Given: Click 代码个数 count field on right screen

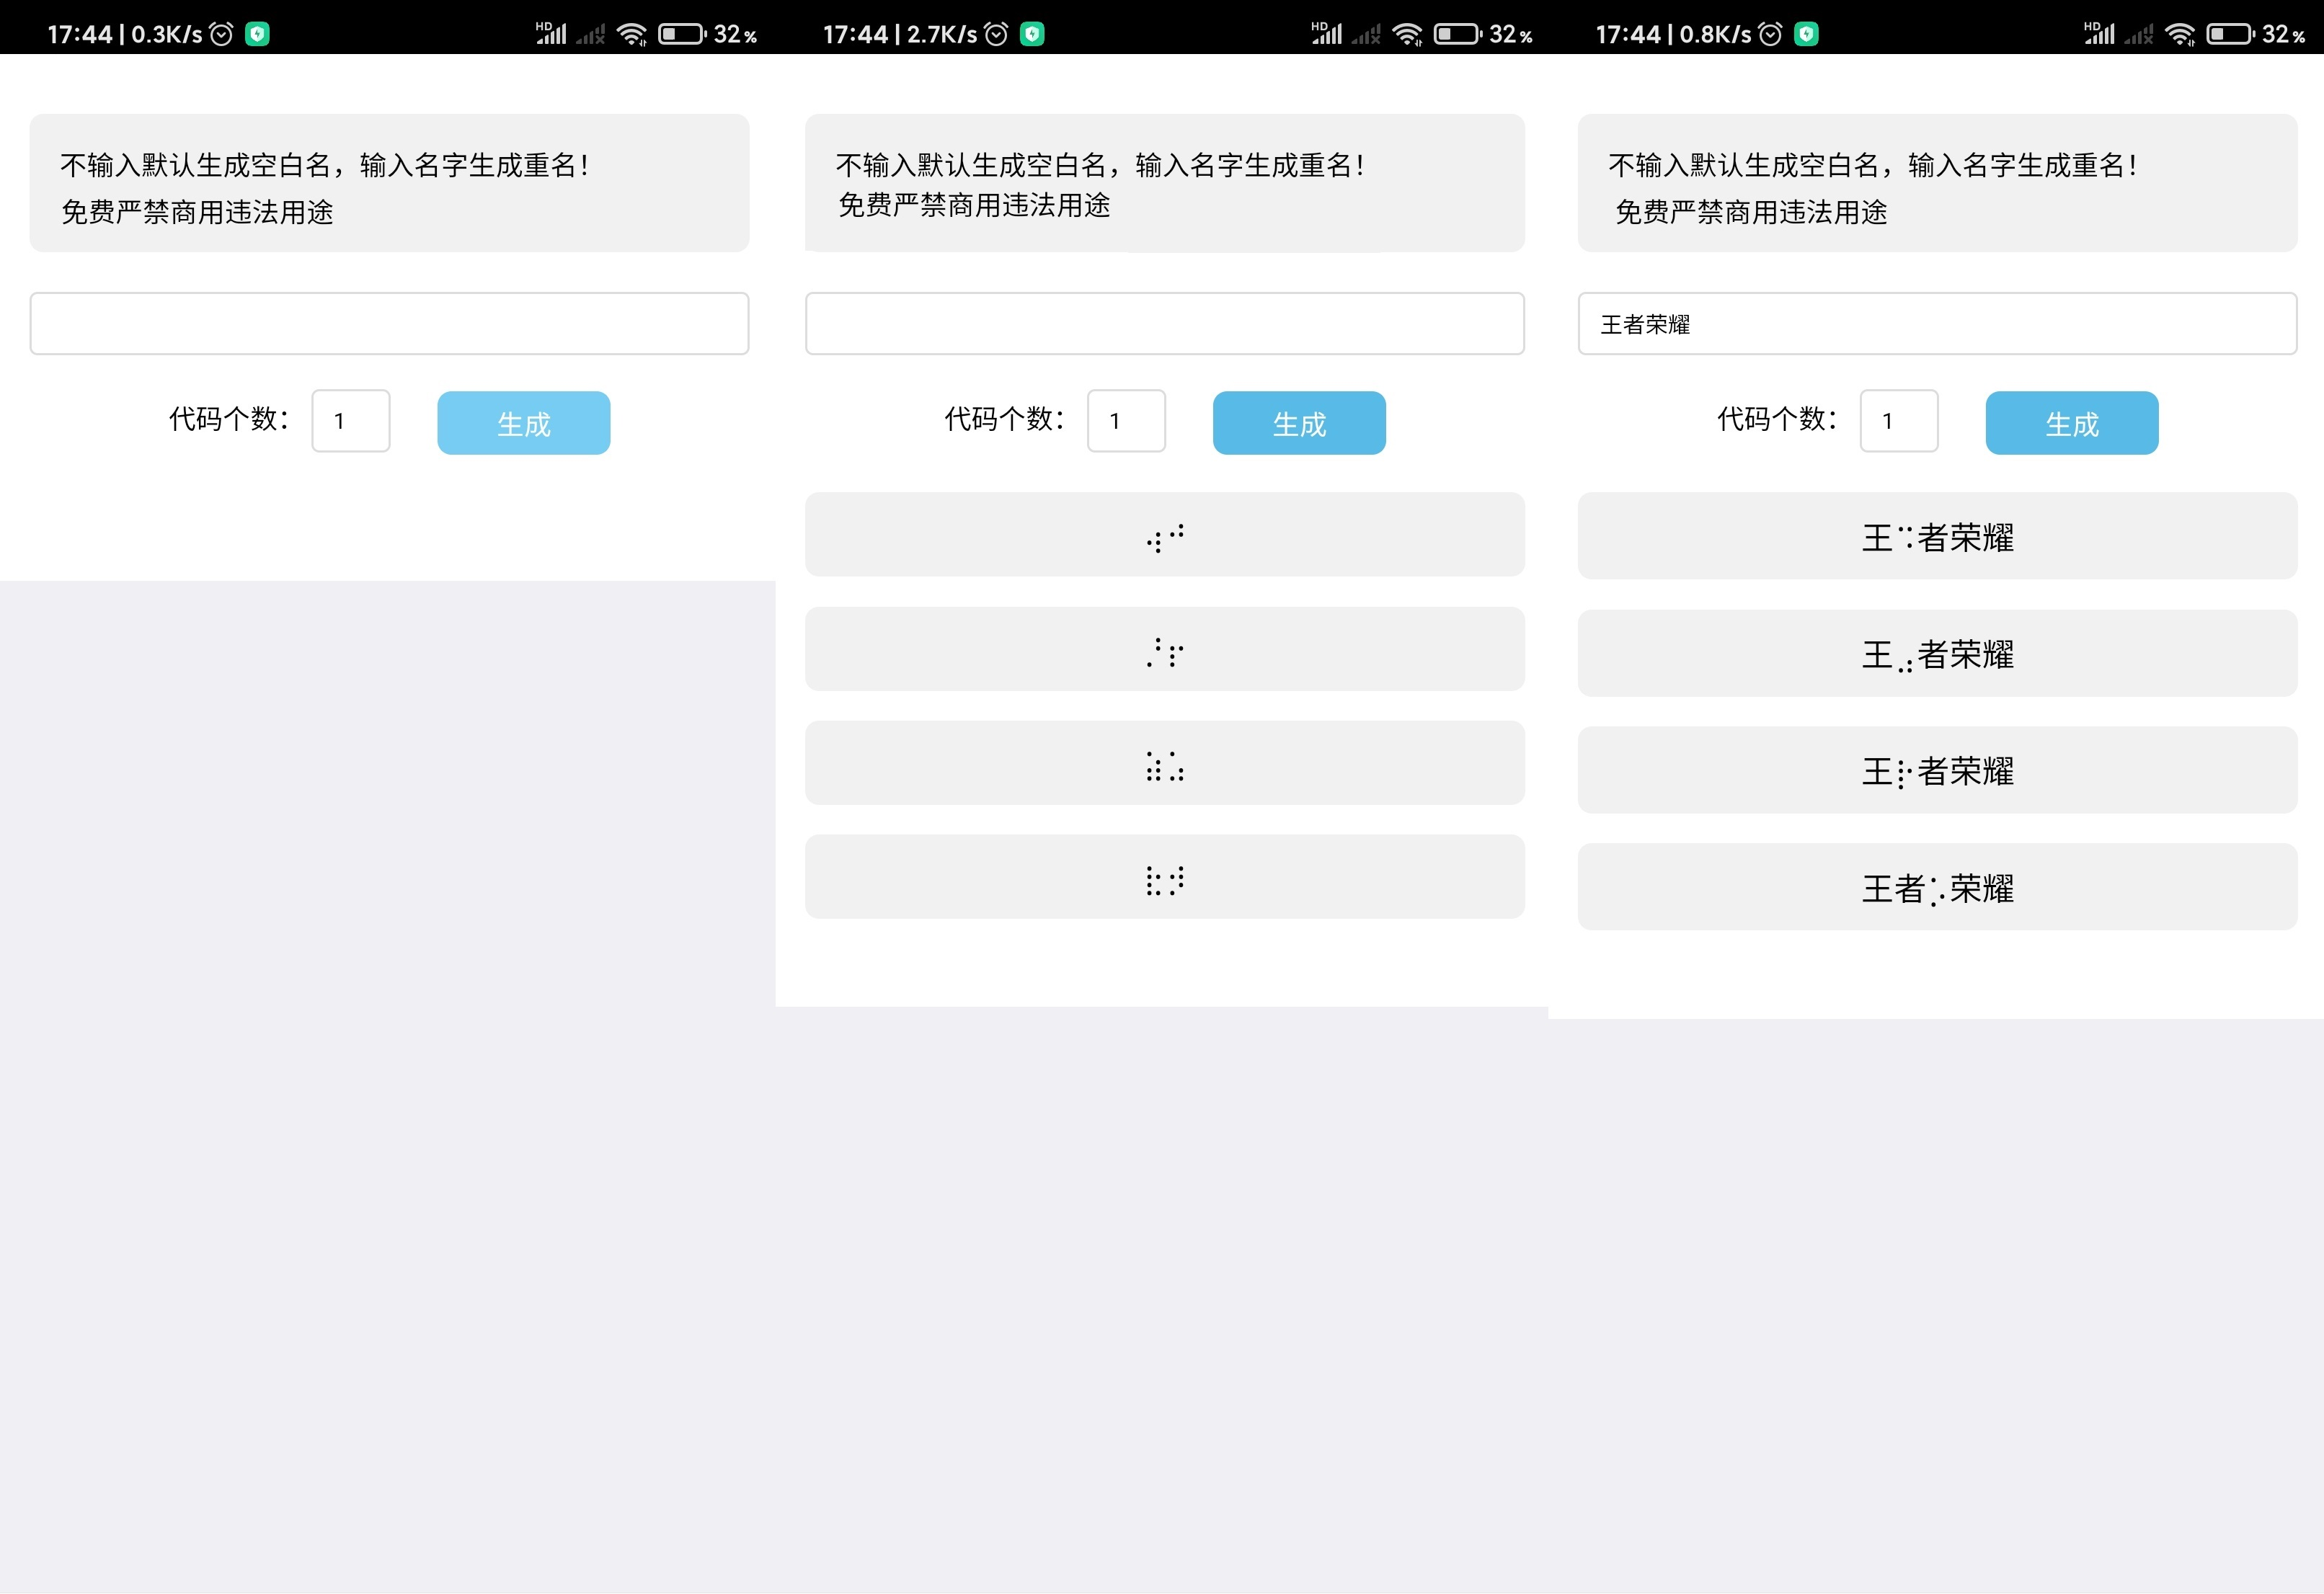Looking at the screenshot, I should pyautogui.click(x=1898, y=421).
